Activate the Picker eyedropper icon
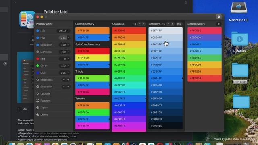Image resolution: width=258 pixels, height=145 pixels. pyautogui.click(x=37, y=108)
